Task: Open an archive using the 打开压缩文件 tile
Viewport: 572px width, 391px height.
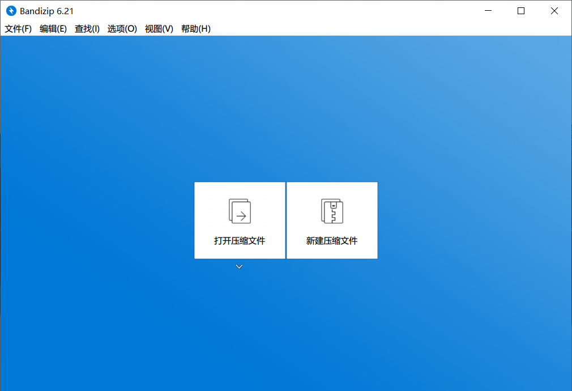Action: coord(239,220)
